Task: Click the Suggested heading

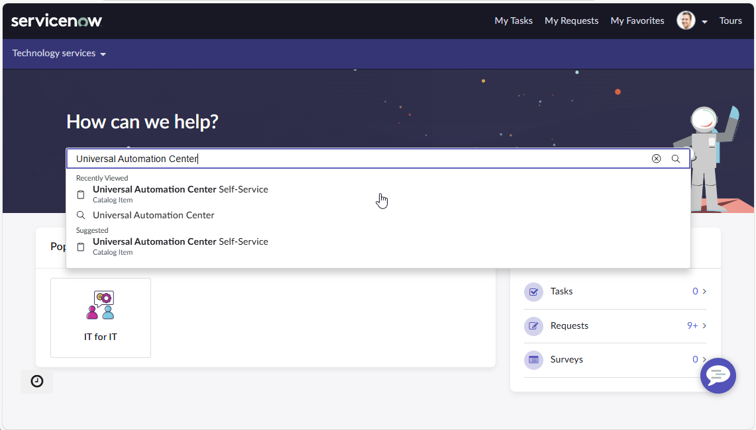Action: pyautogui.click(x=92, y=231)
